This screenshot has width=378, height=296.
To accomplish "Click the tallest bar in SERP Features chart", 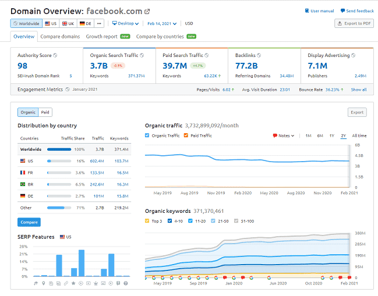I will pos(82,263).
